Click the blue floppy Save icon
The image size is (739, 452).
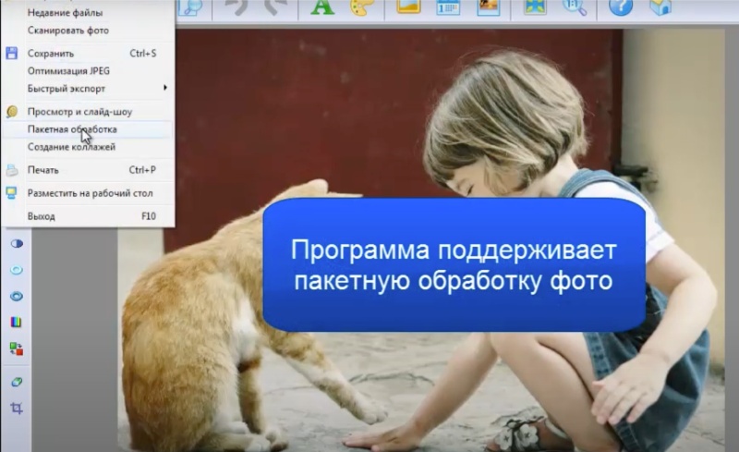coord(12,54)
